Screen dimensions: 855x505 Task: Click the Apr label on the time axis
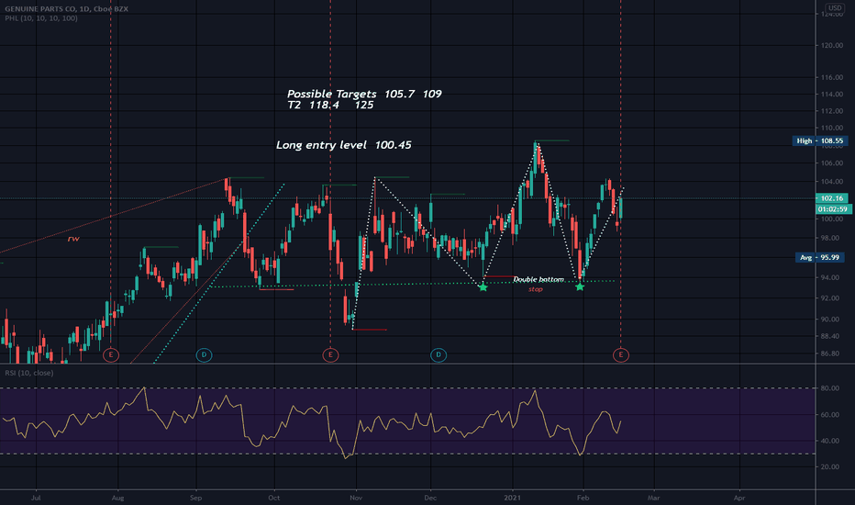(x=738, y=498)
